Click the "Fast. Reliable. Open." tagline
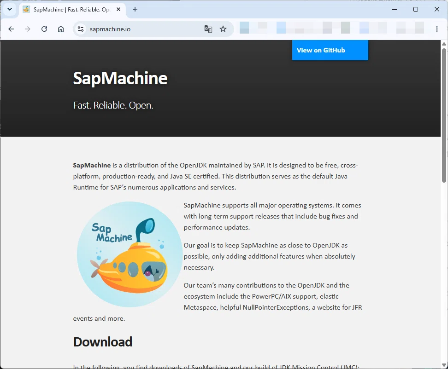 pyautogui.click(x=113, y=105)
